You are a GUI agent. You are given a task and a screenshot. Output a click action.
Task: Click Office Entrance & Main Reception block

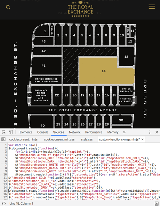(x=46, y=80)
